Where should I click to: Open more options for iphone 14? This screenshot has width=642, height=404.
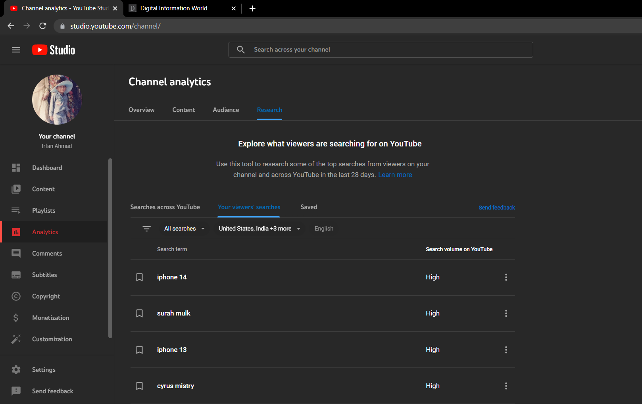pyautogui.click(x=506, y=277)
